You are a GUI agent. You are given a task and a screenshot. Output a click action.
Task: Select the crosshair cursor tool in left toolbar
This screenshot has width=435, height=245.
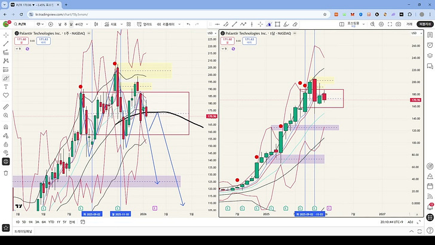6,35
